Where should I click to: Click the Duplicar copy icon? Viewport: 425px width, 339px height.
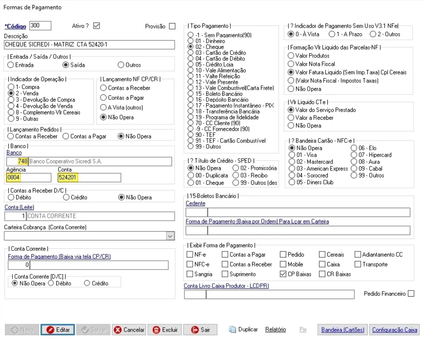232,329
